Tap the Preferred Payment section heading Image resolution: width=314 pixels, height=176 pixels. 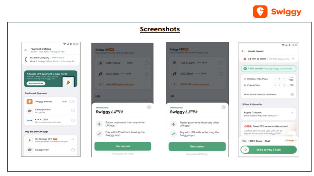tap(36, 93)
